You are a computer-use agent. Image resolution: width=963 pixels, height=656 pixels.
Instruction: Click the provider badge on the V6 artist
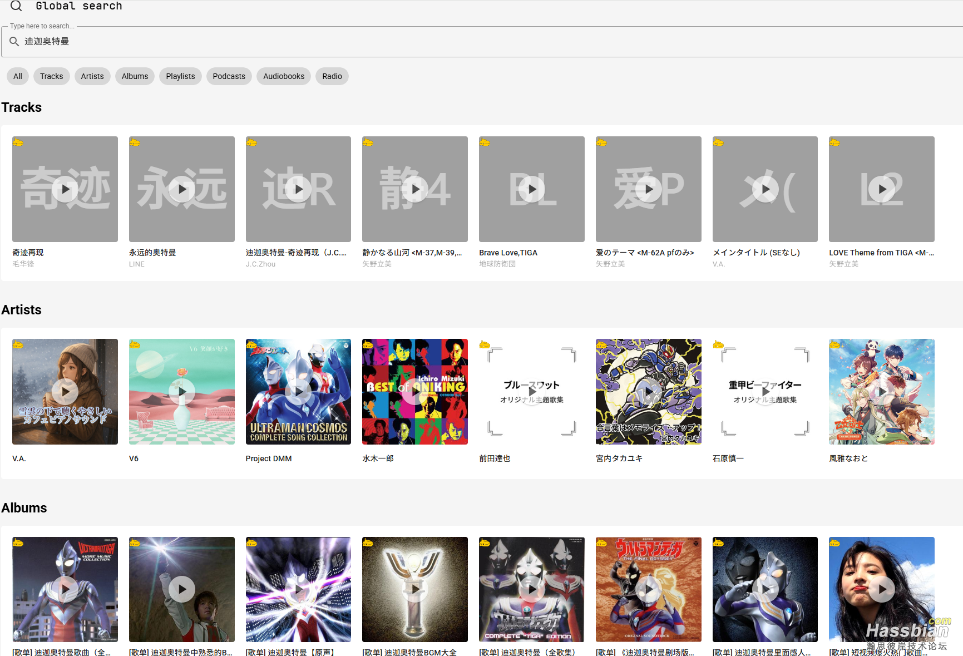click(135, 345)
